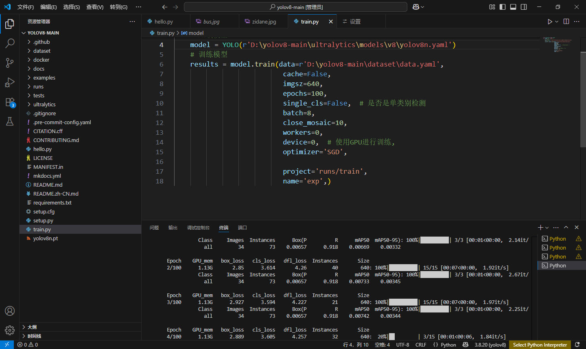The height and width of the screenshot is (349, 586).
Task: Open the 编辑(E) menu
Action: coord(48,7)
